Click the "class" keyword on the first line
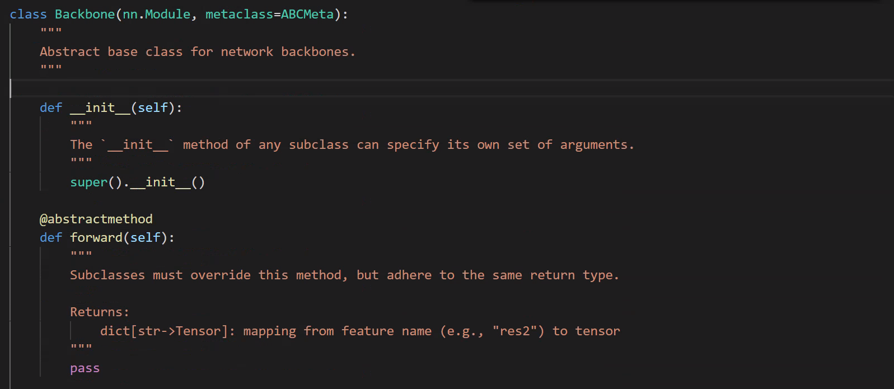Image resolution: width=894 pixels, height=389 pixels. coord(28,15)
